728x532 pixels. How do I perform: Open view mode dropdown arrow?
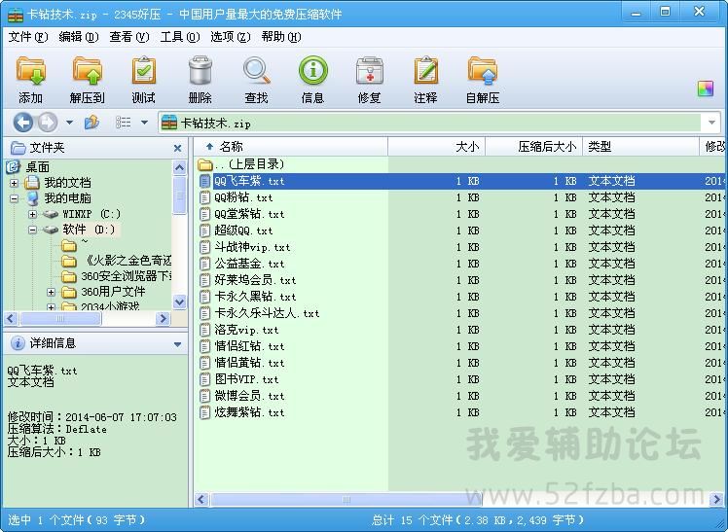point(144,123)
